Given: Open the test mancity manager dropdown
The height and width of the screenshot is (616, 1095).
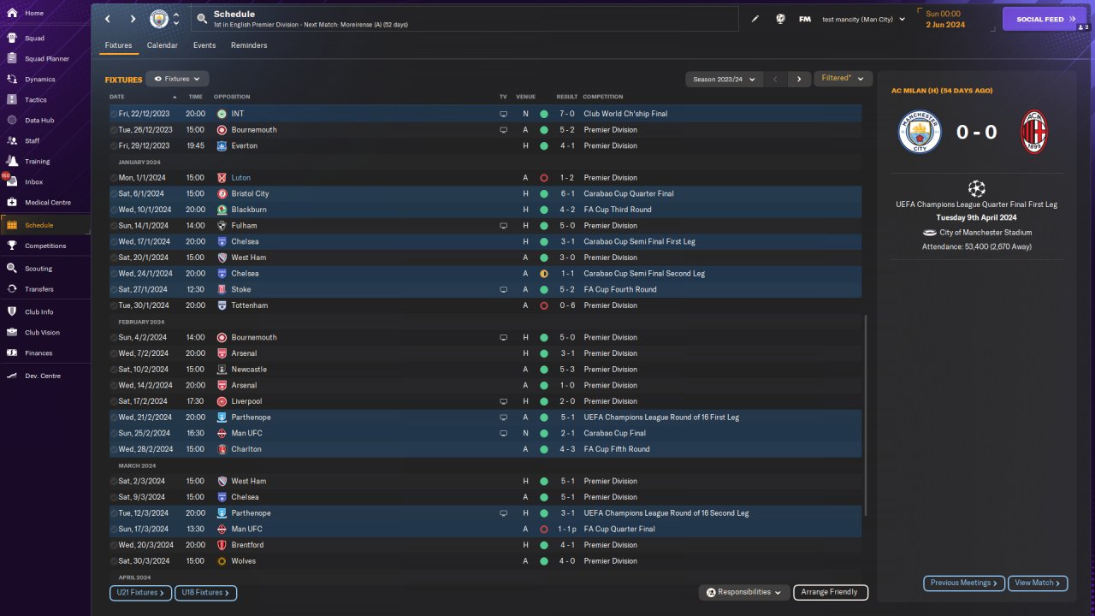Looking at the screenshot, I should [863, 19].
